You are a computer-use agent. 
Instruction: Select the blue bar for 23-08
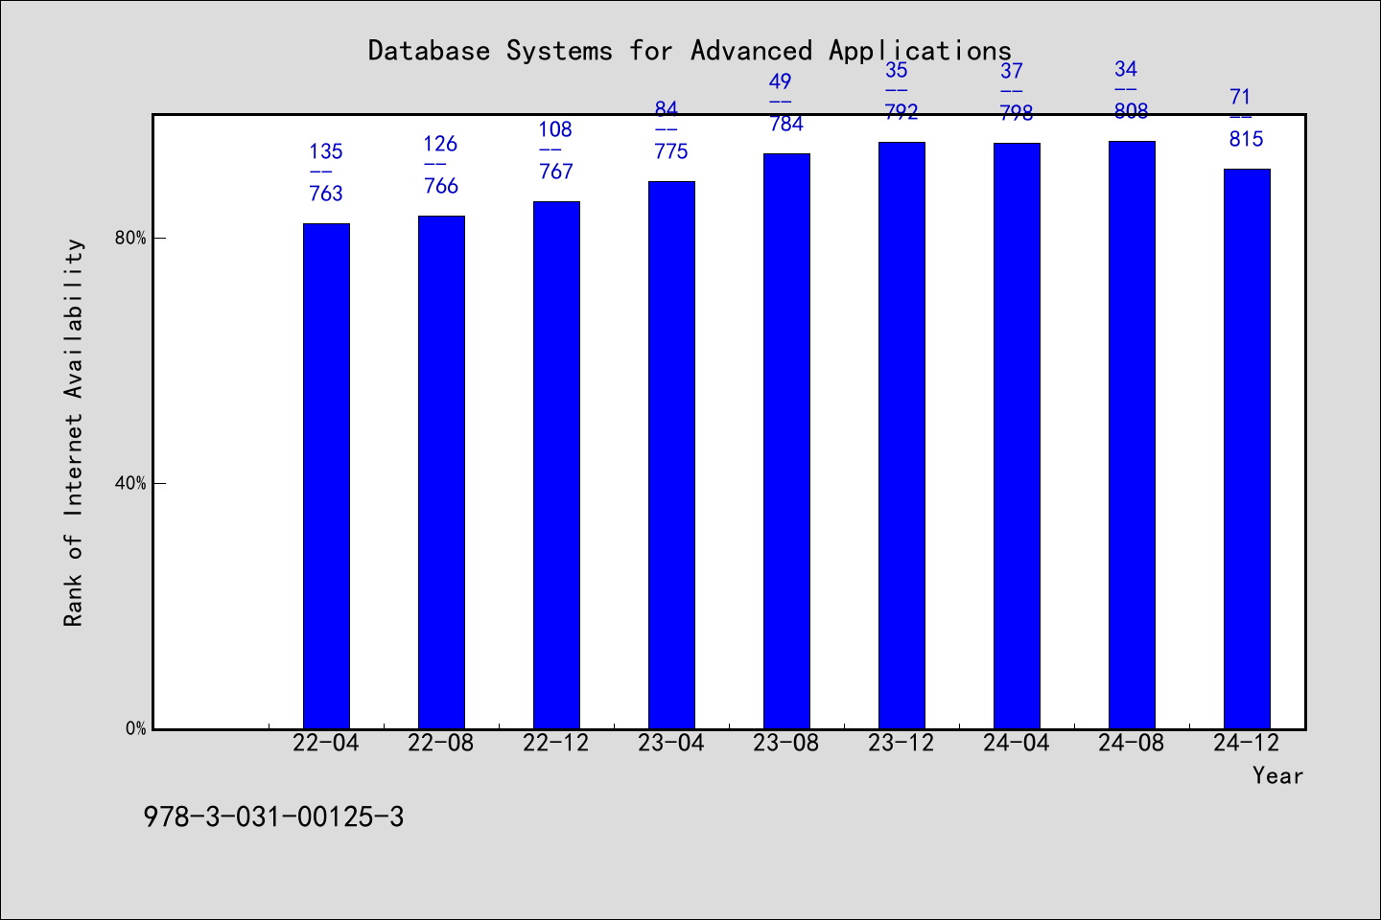(x=786, y=441)
